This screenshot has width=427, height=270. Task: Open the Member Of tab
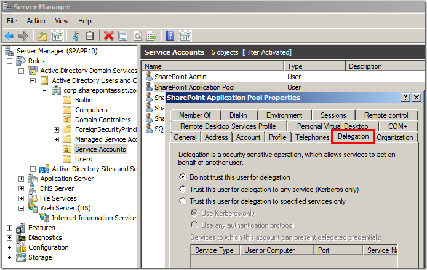[x=194, y=115]
